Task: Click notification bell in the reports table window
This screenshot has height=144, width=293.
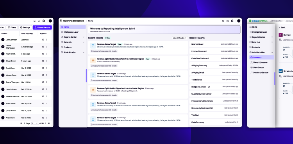Action: [x=34, y=21]
